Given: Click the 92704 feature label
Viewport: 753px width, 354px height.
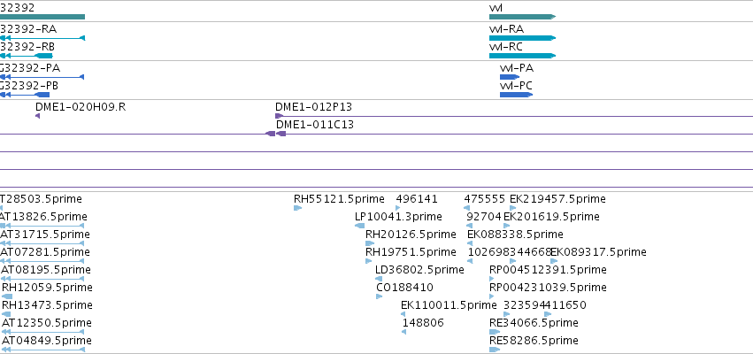Looking at the screenshot, I should click(484, 217).
